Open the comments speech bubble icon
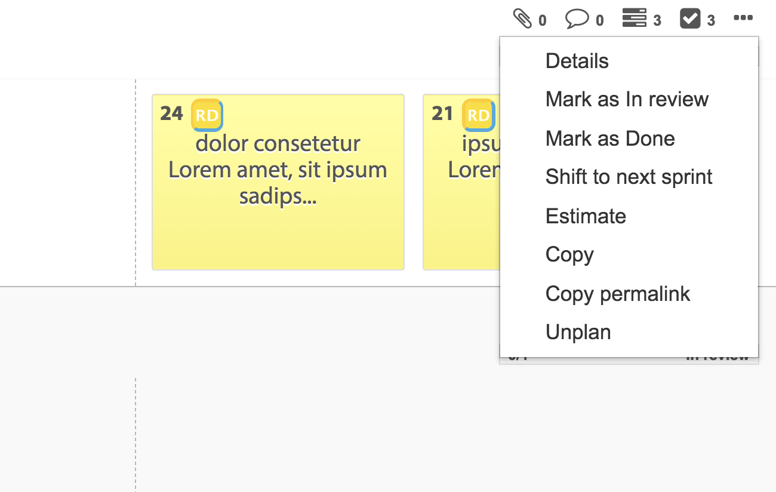The width and height of the screenshot is (776, 492). click(x=577, y=19)
